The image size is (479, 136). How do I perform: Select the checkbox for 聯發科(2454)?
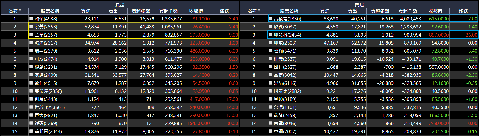point(270,35)
